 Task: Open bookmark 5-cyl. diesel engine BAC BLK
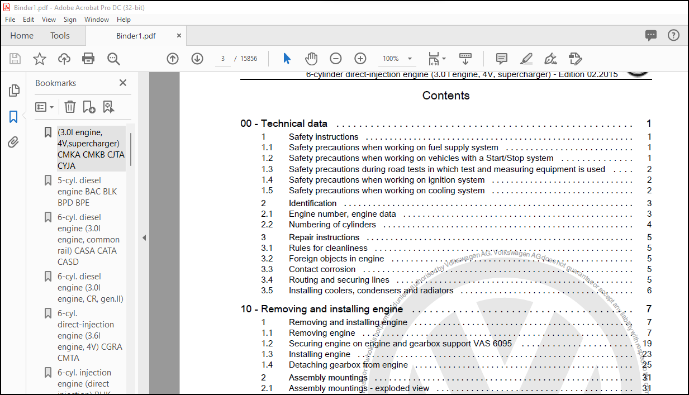87,192
